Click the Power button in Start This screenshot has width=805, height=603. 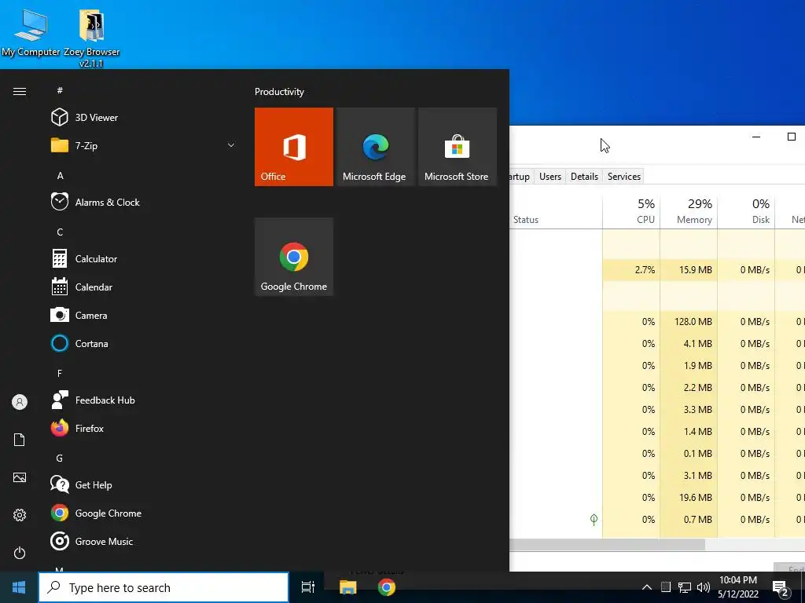click(20, 554)
